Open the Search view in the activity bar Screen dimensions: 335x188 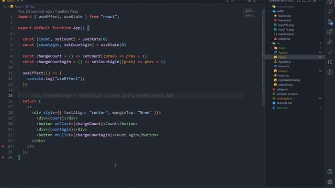tap(330, 11)
